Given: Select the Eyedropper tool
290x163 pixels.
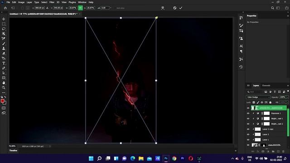Looking at the screenshot, I should tap(4, 38).
